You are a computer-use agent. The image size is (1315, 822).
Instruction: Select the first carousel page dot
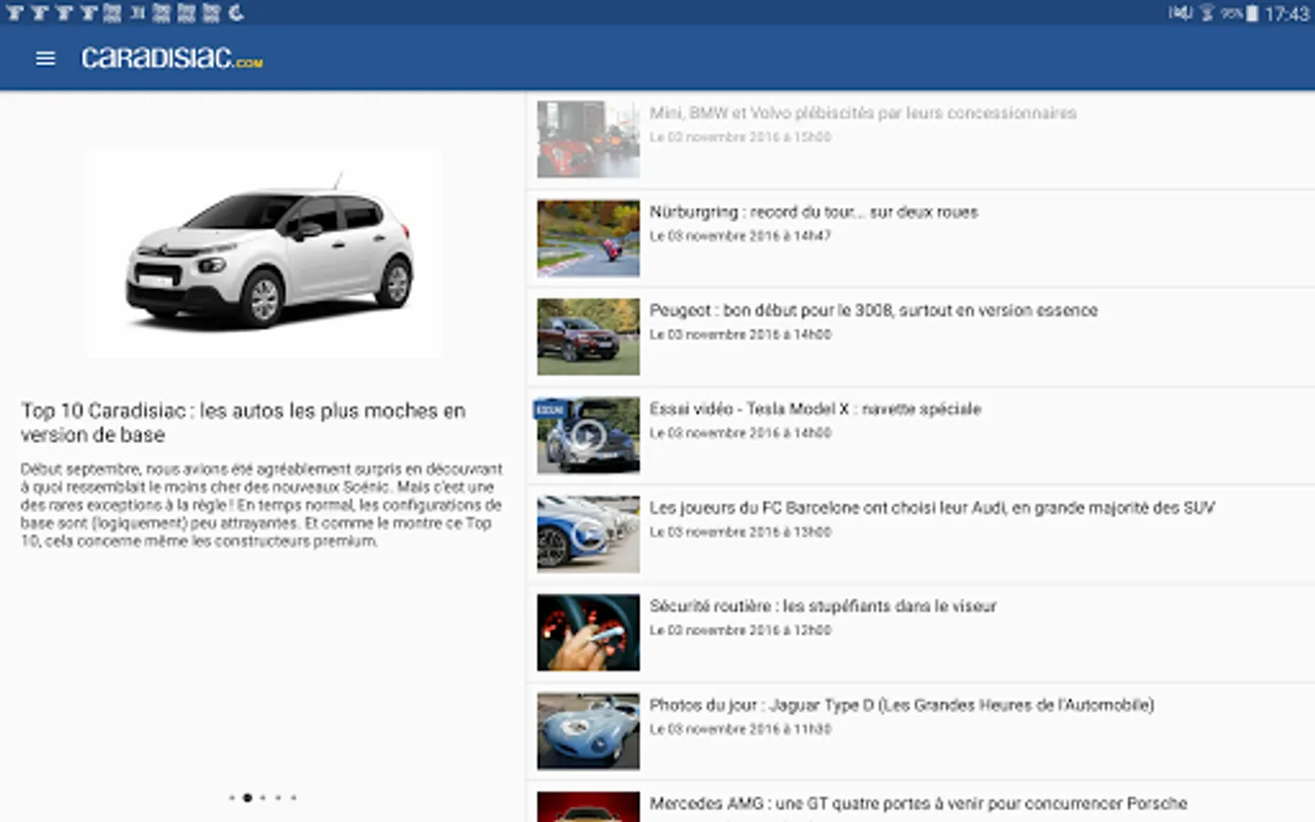coord(232,797)
